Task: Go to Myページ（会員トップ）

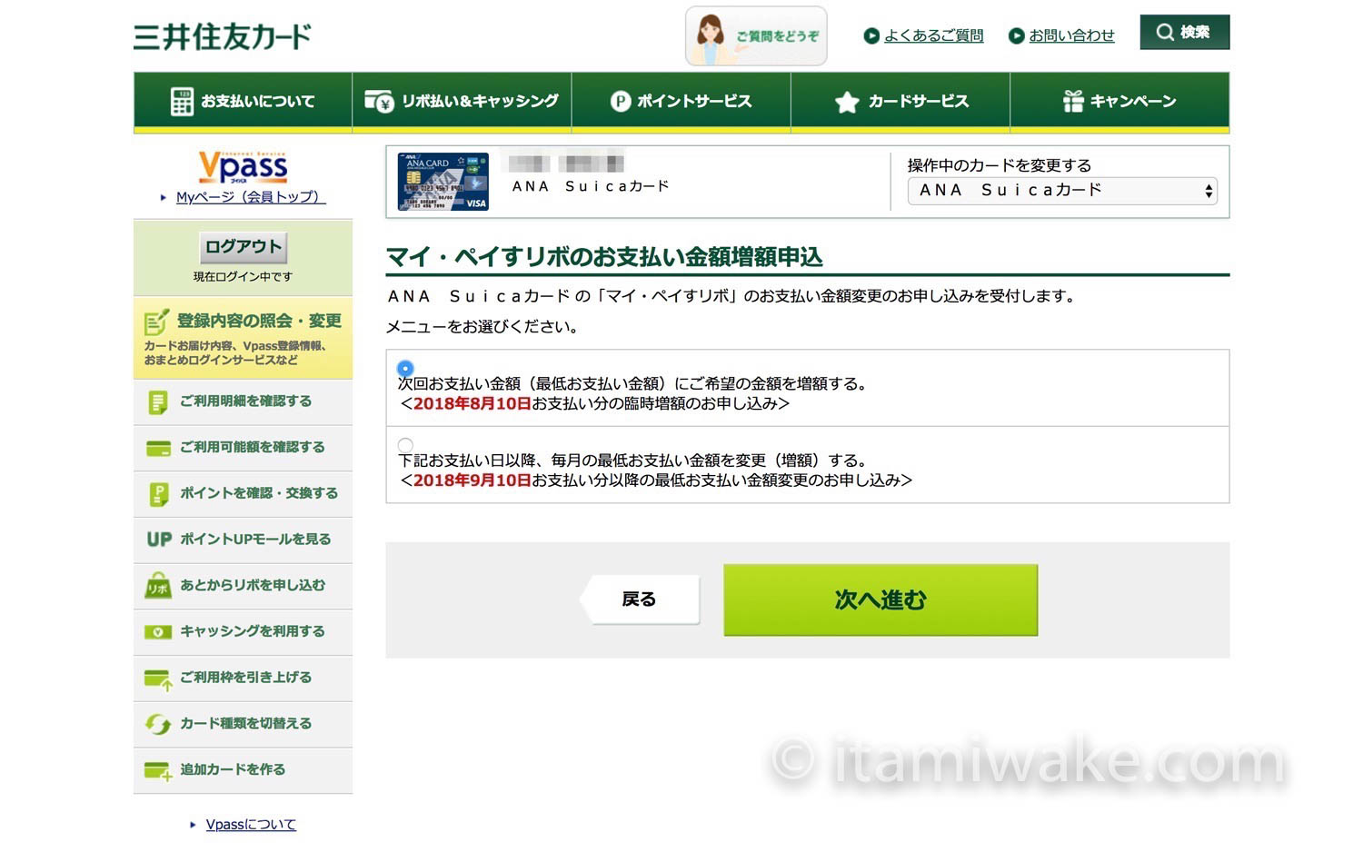Action: pyautogui.click(x=250, y=197)
